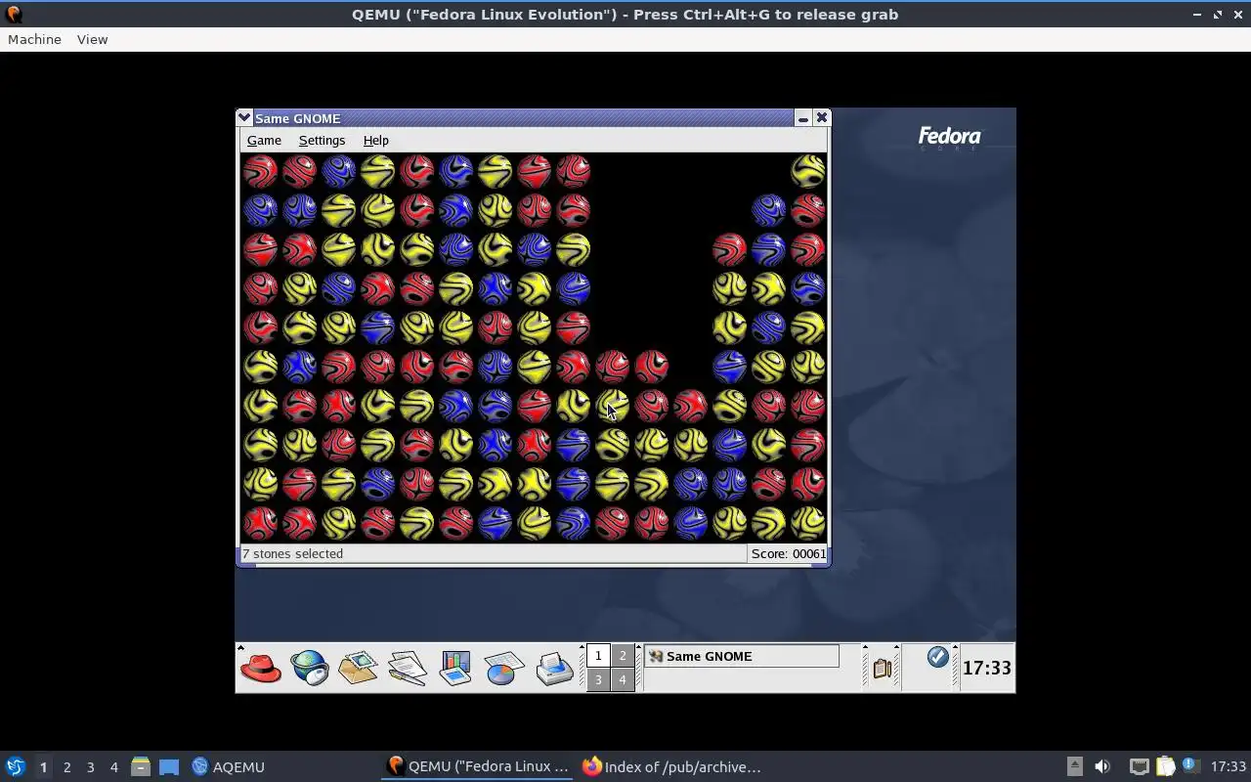Open the Settings menu in Same GNOME

322,140
